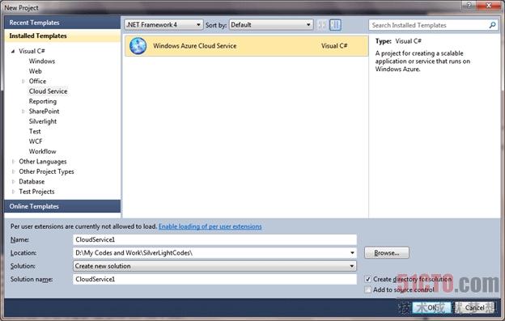Click Enable loading of per user extensions link
This screenshot has width=505, height=321.
point(210,226)
